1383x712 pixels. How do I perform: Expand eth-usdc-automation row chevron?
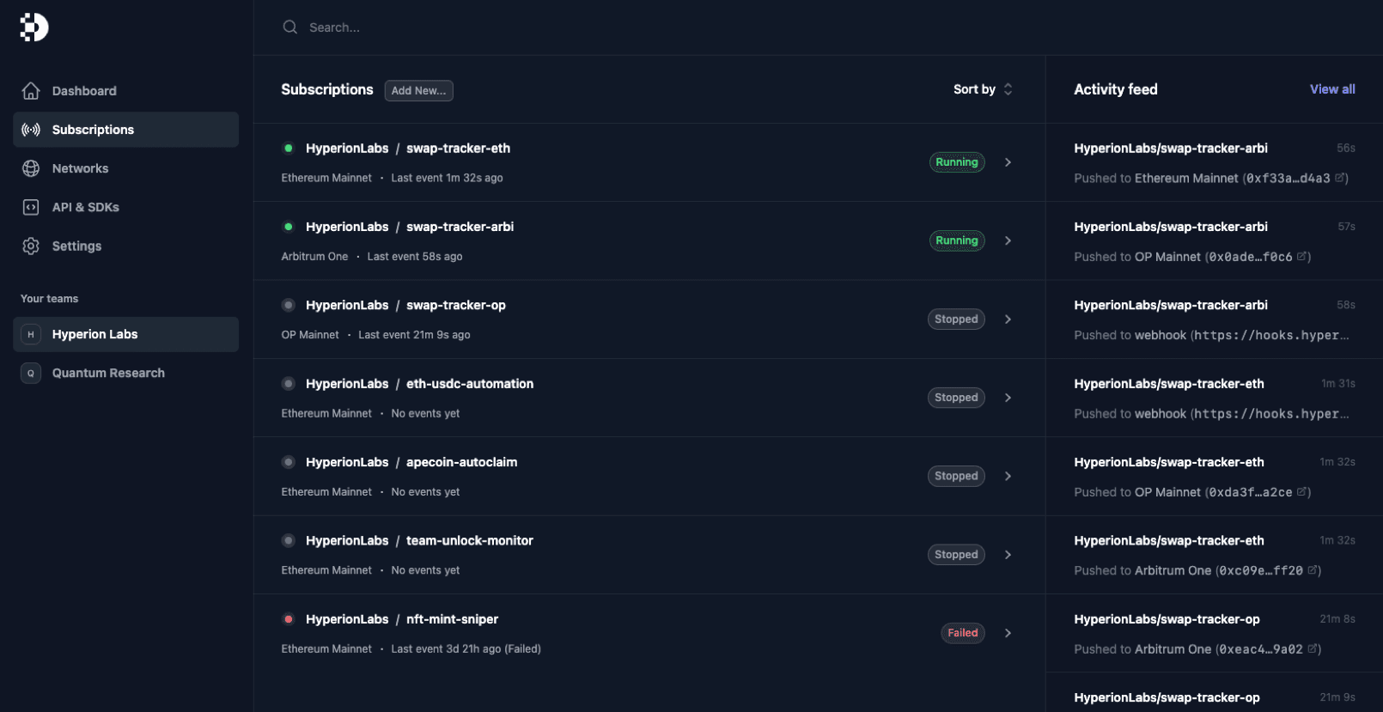coord(1008,398)
